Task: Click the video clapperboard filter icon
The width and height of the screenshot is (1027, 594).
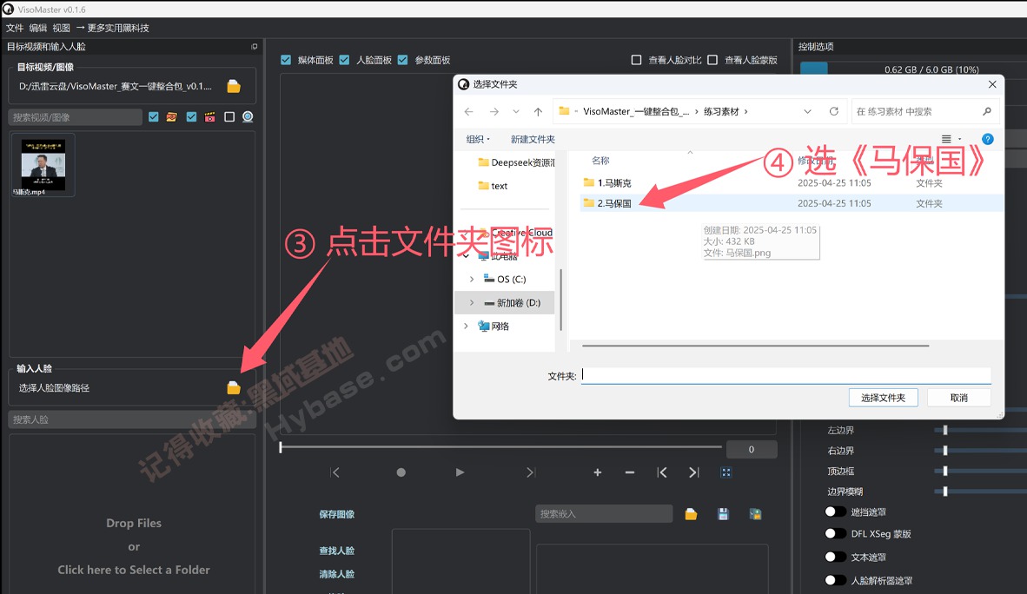Action: pos(209,116)
